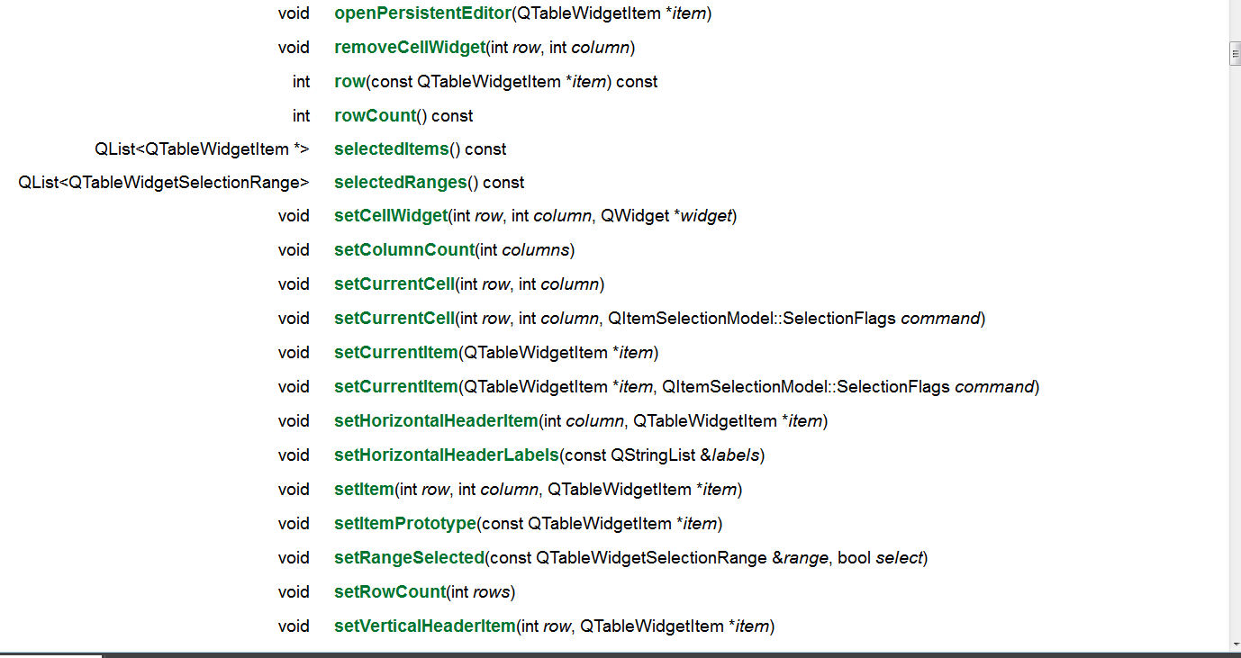Viewport: 1241px width, 658px height.
Task: Follow the setColumnCount link
Action: (x=404, y=249)
